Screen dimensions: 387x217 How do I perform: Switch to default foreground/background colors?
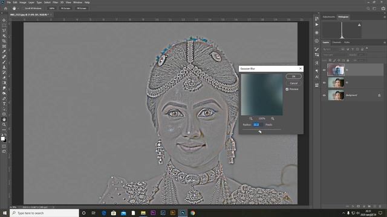pos(2,135)
